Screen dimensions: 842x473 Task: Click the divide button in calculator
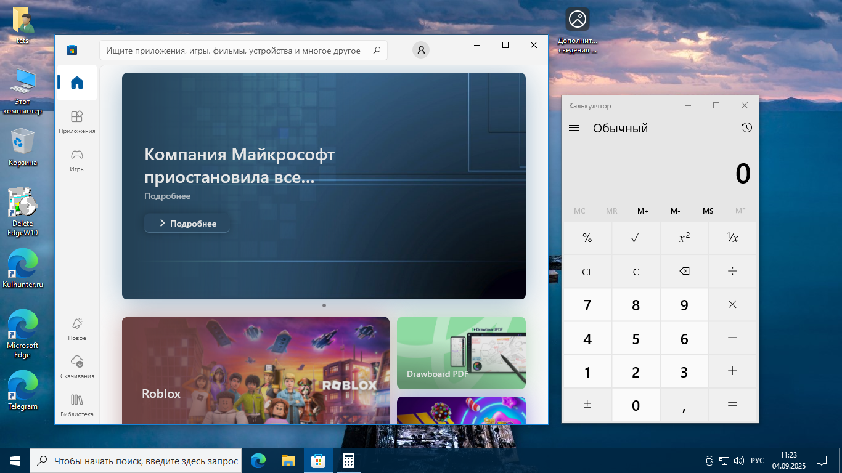[732, 271]
